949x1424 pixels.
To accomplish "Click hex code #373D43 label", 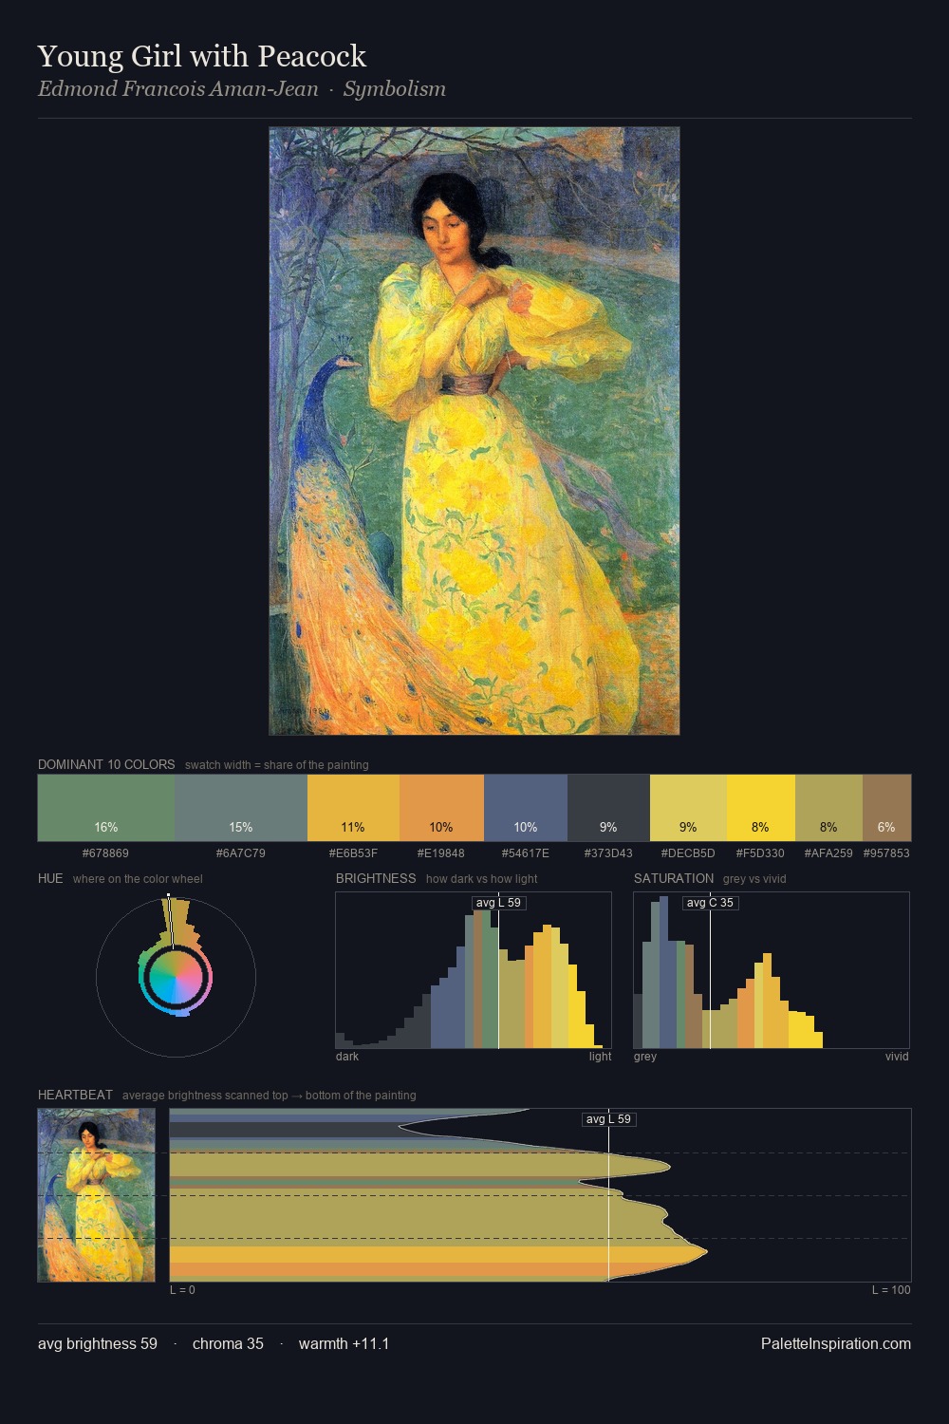I will 608,853.
